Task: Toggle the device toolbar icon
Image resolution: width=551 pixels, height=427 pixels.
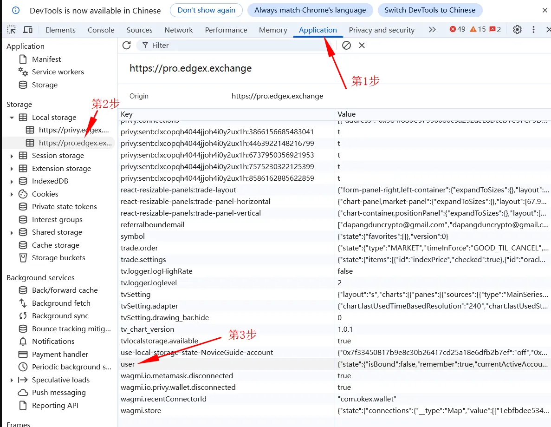Action: click(28, 29)
